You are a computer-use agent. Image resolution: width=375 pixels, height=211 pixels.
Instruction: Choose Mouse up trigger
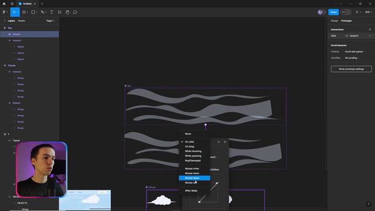tap(195, 183)
